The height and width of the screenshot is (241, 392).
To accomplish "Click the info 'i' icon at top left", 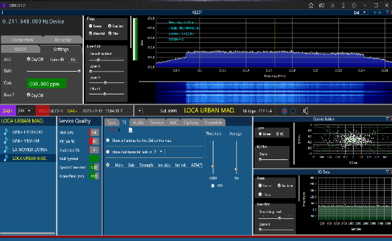I will coord(2,13).
